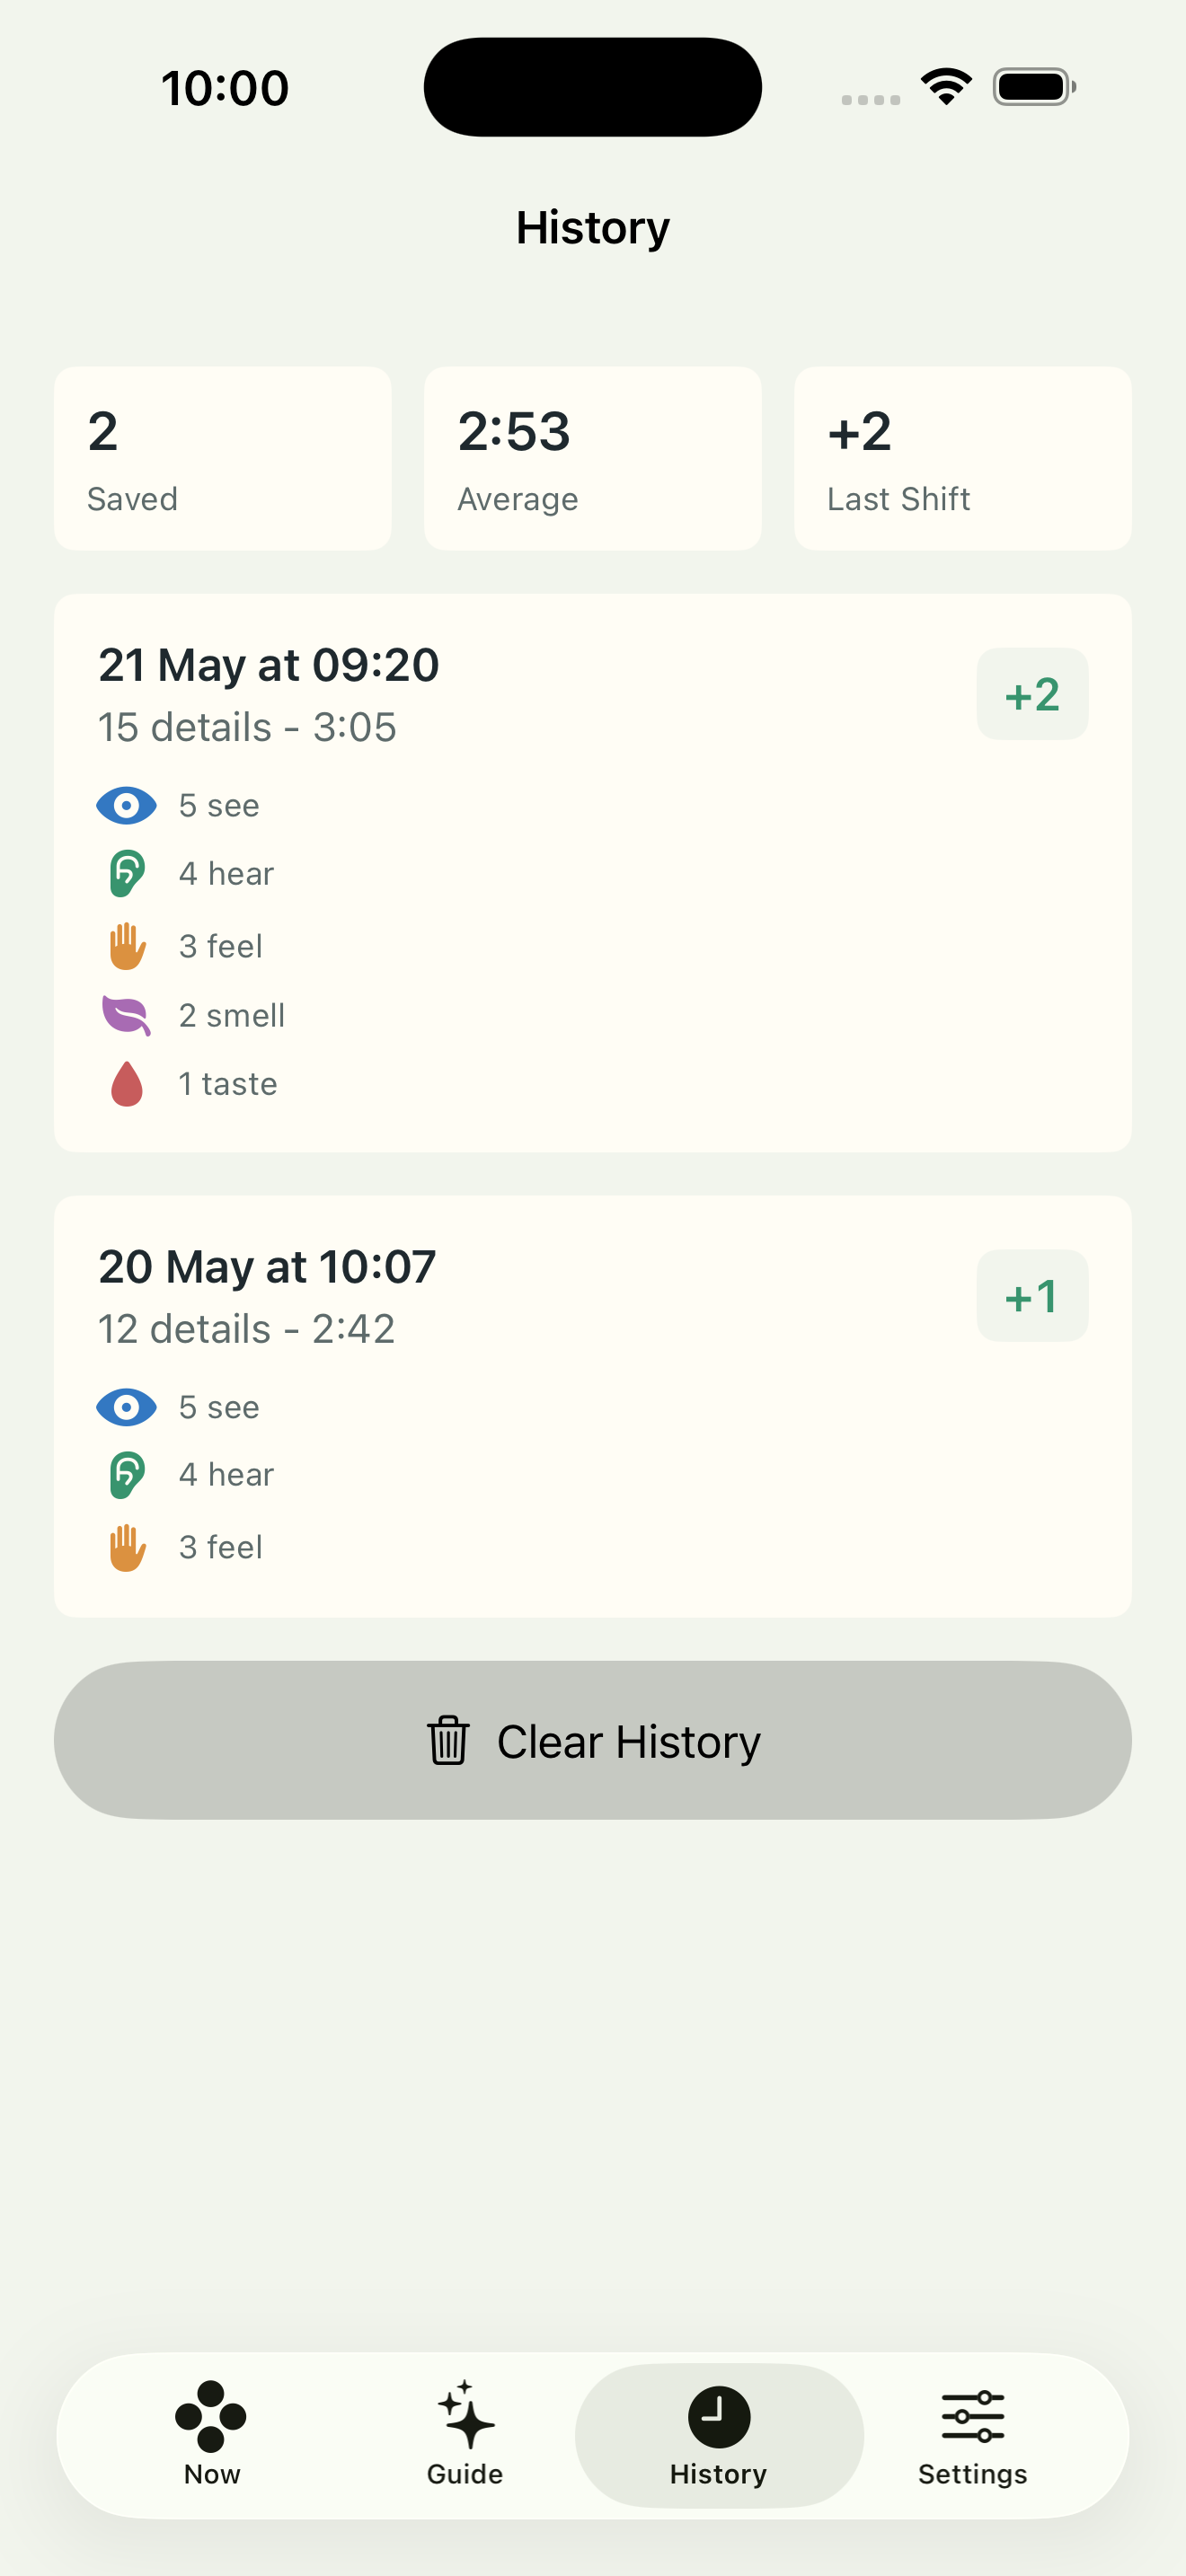Tap the purple leaf smell icon
This screenshot has width=1186, height=2576.
[127, 1015]
